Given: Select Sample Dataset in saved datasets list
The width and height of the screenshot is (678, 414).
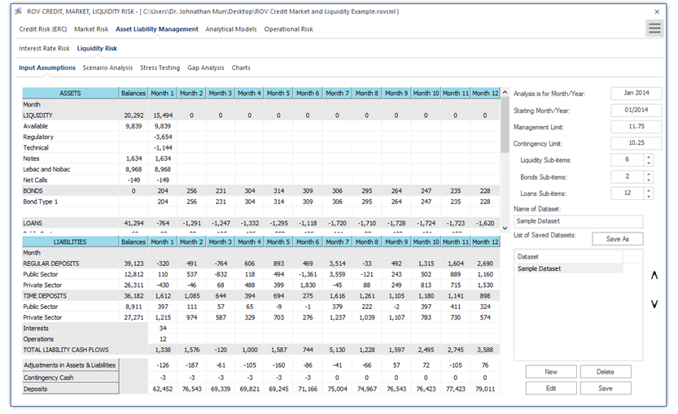Looking at the screenshot, I should point(569,268).
